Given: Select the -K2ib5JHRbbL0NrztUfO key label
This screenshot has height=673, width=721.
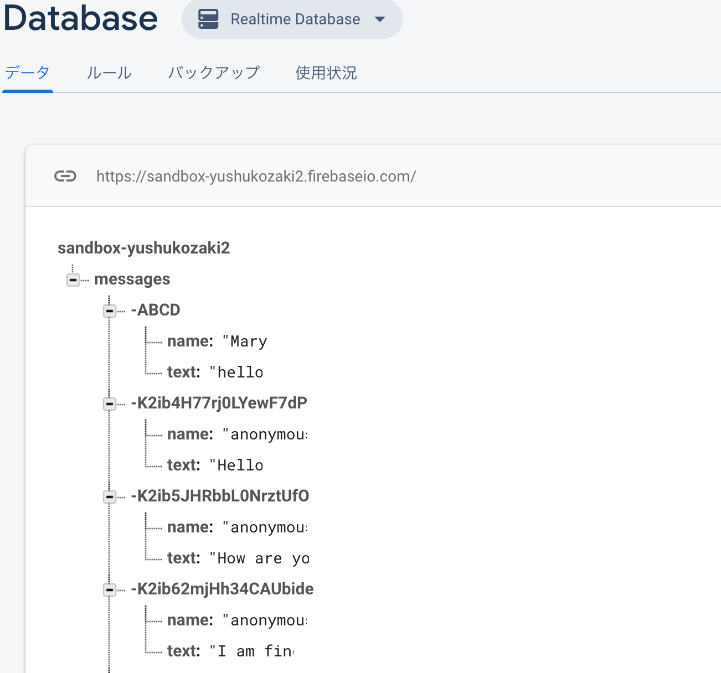Looking at the screenshot, I should tap(220, 496).
